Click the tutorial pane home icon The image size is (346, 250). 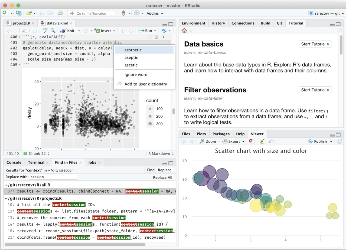tap(184, 31)
